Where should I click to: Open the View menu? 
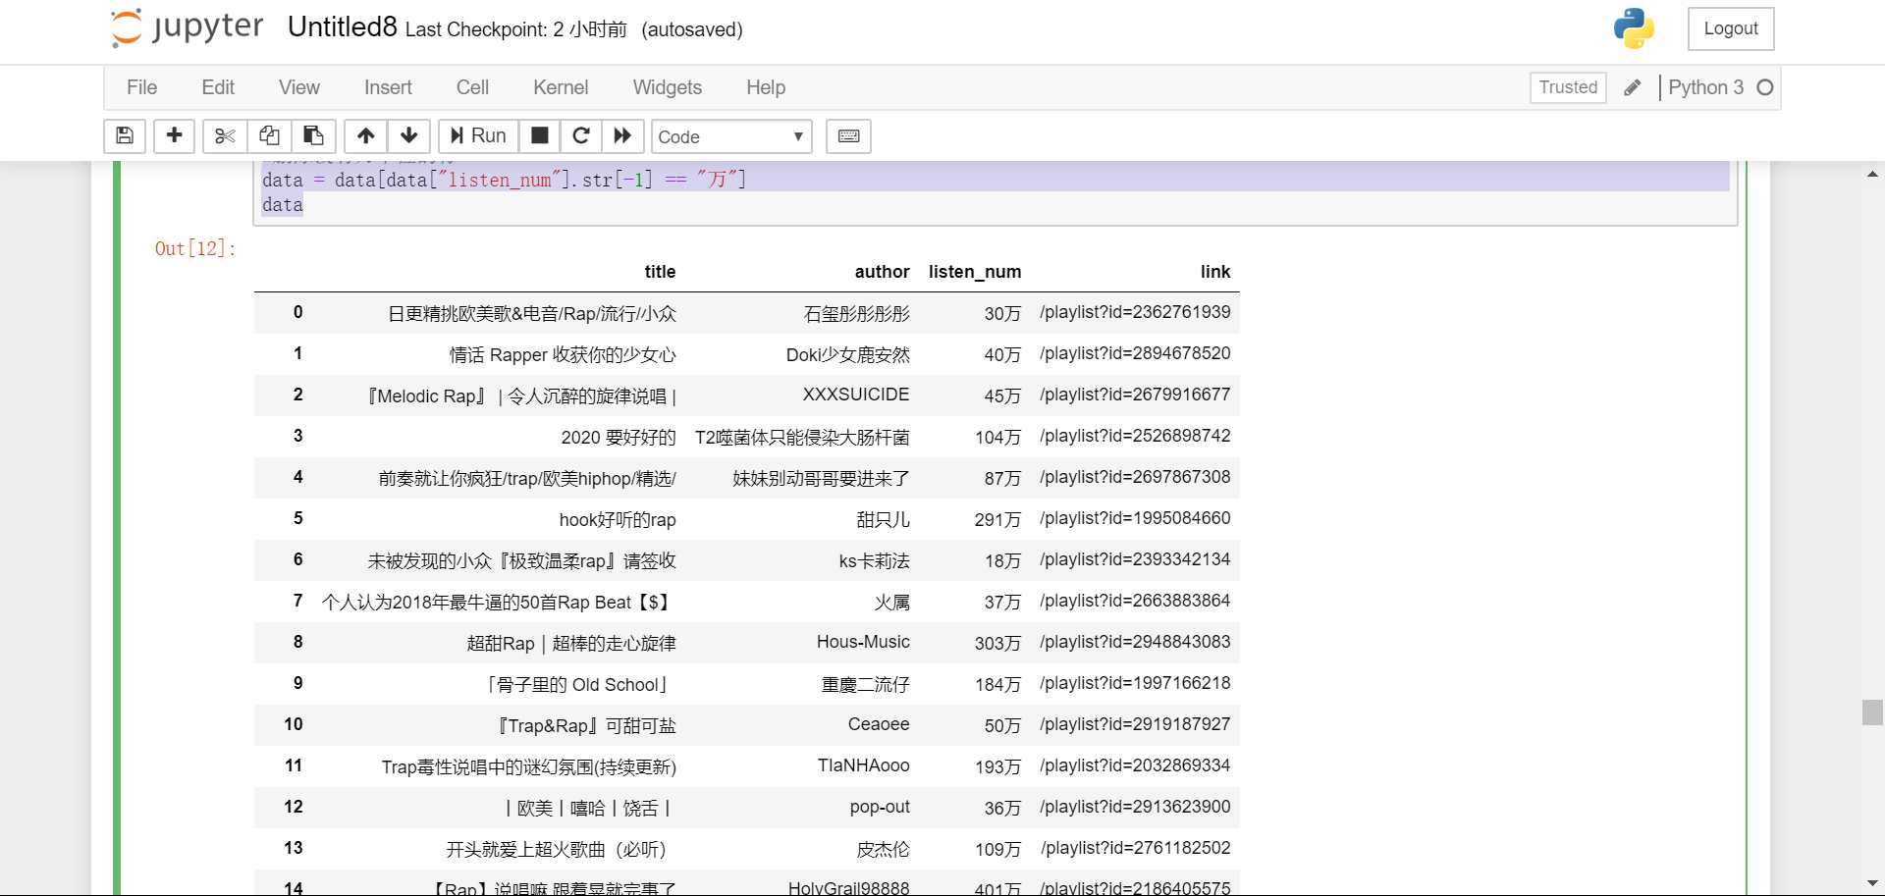299,87
